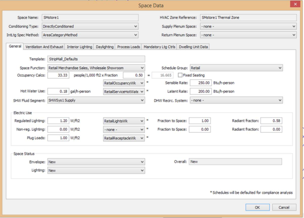
Task: Select the Process Loads tab
Action: (x=128, y=47)
